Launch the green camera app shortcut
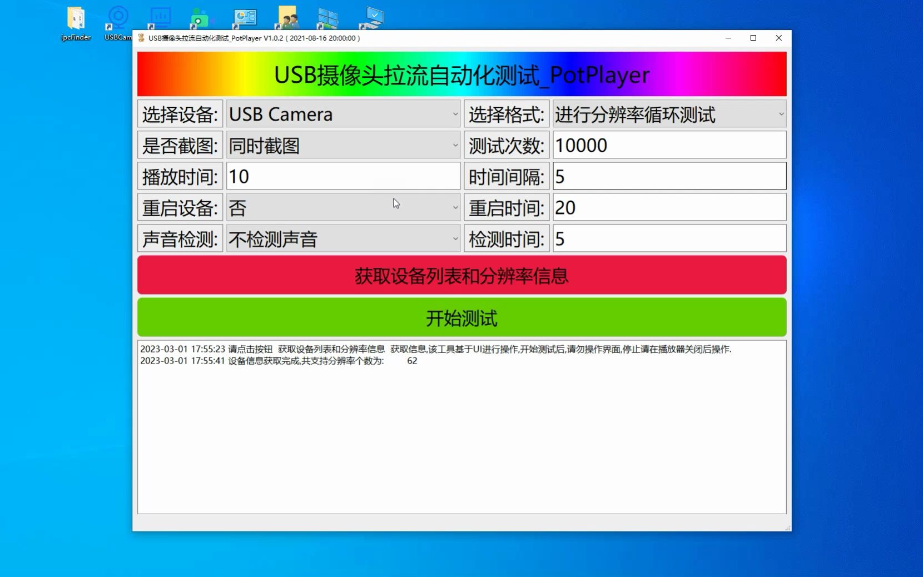This screenshot has height=577, width=923. pyautogui.click(x=201, y=17)
